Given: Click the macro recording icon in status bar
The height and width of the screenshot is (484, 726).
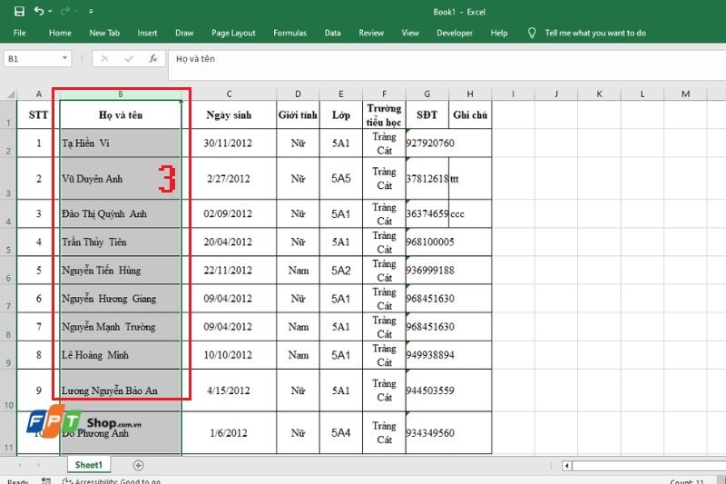Looking at the screenshot, I should [46, 480].
